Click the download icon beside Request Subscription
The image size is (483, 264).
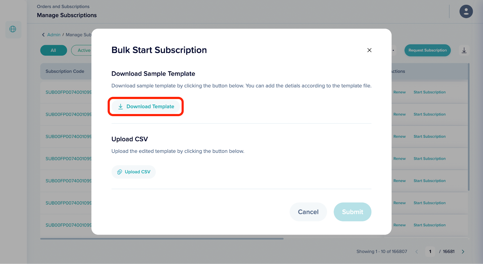[x=464, y=50]
